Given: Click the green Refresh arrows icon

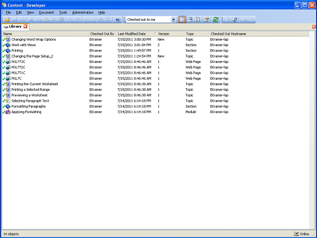Looking at the screenshot, I should point(216,20).
